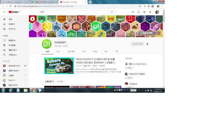The width and height of the screenshot is (215, 127).
Task: Click into the YouTube search box
Action: pos(73,12)
